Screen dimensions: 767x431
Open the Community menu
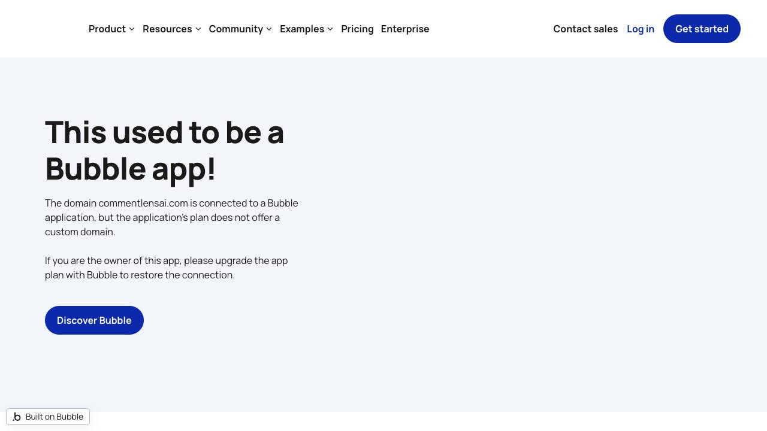241,29
